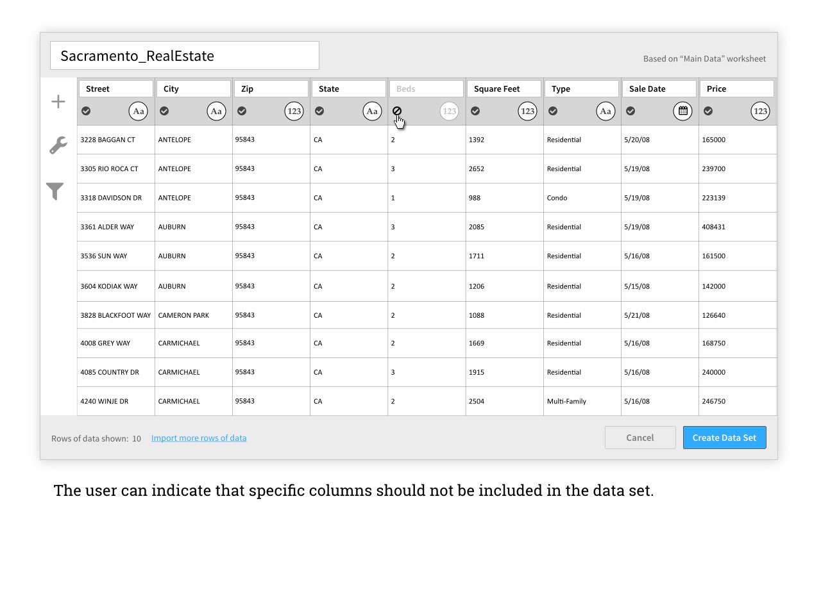Click the plus add icon in sidebar
This screenshot has height=615, width=821.
pos(58,101)
